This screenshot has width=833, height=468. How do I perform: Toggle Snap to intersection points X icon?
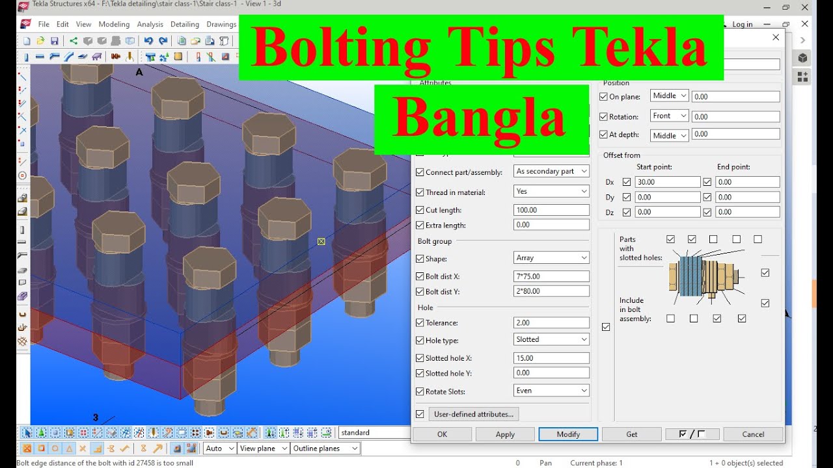[x=83, y=448]
